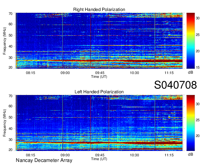Click the Left Handed Polarization spectrogram
203x164 pixels.
click(99, 123)
